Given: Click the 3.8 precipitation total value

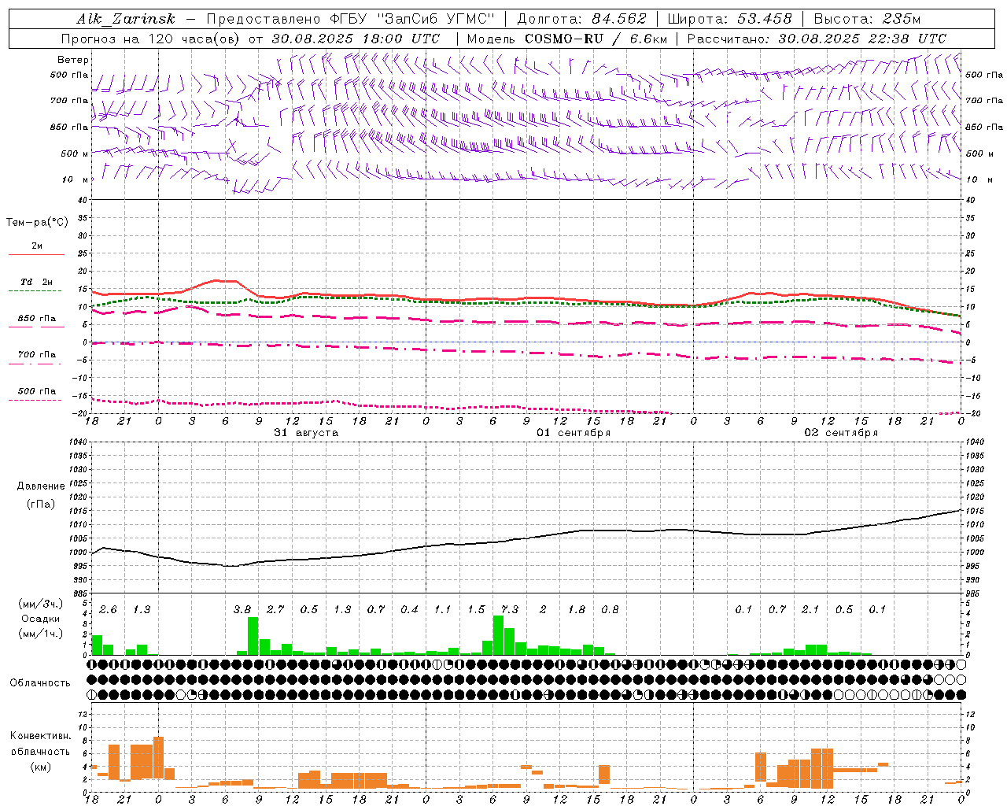Looking at the screenshot, I should (242, 609).
